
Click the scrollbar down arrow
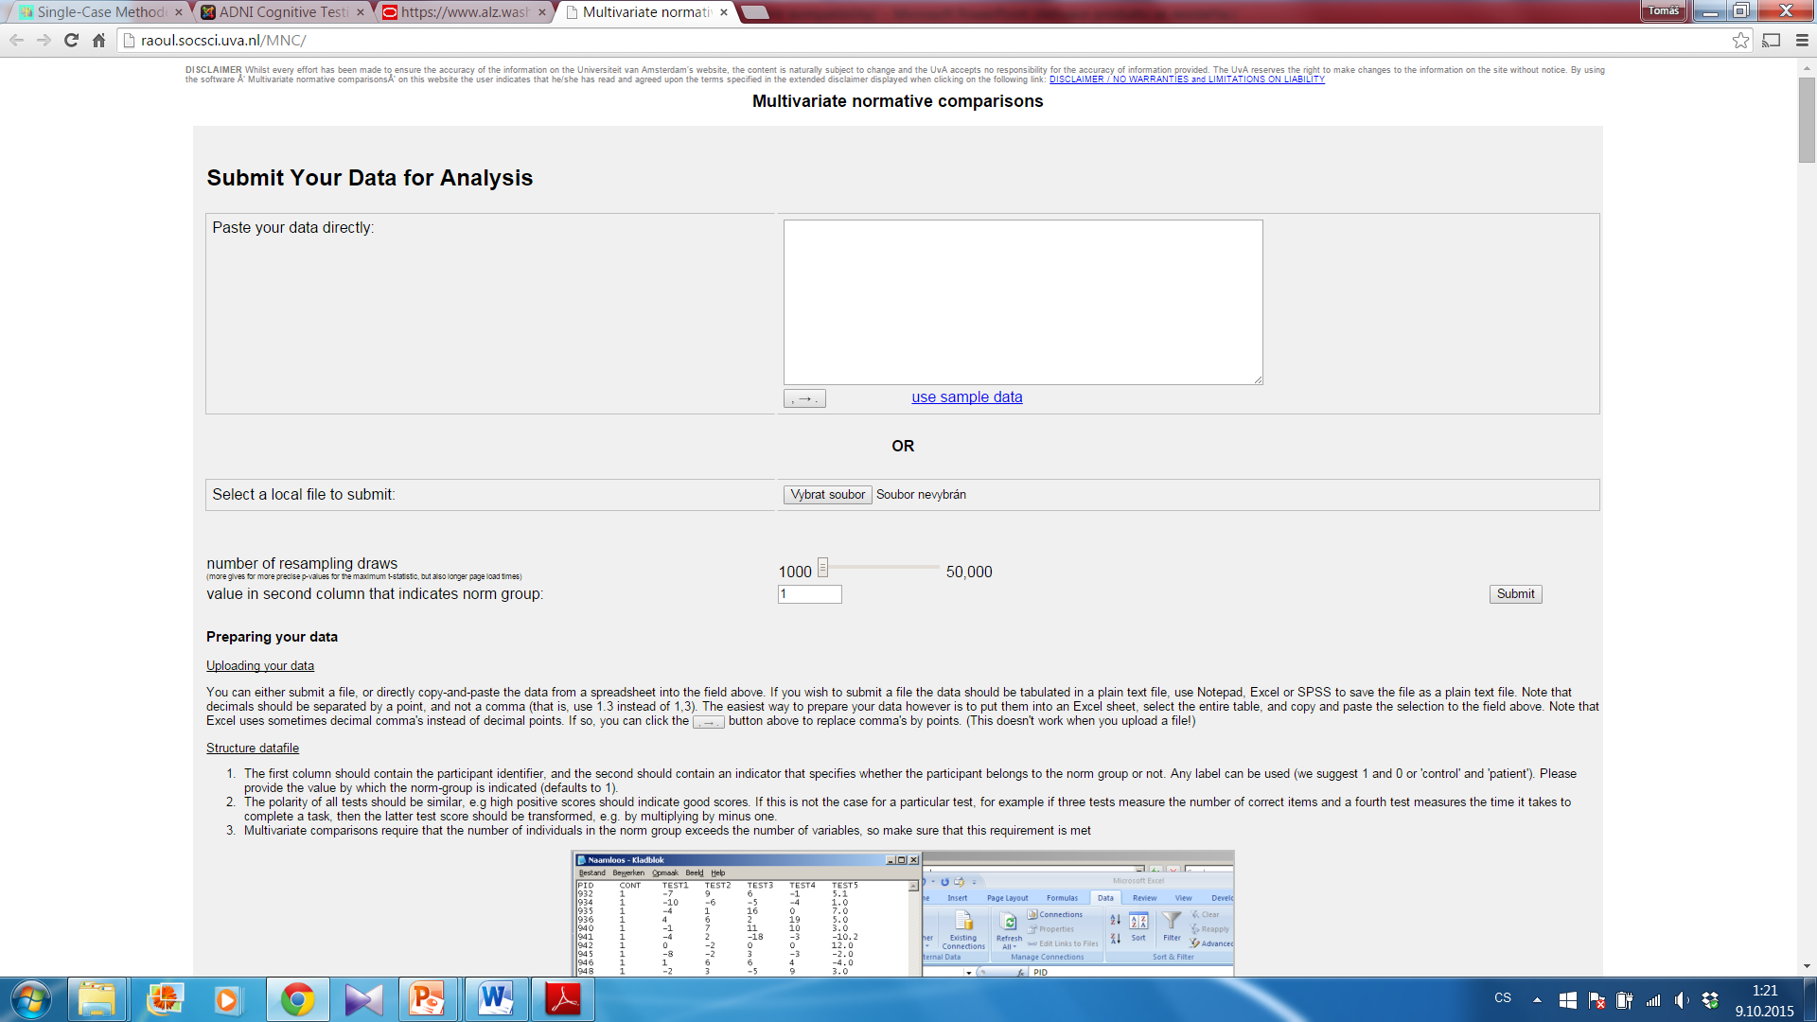pyautogui.click(x=1807, y=967)
